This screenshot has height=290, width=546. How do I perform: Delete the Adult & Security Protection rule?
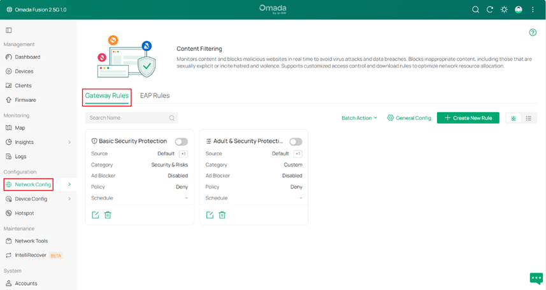(x=222, y=215)
